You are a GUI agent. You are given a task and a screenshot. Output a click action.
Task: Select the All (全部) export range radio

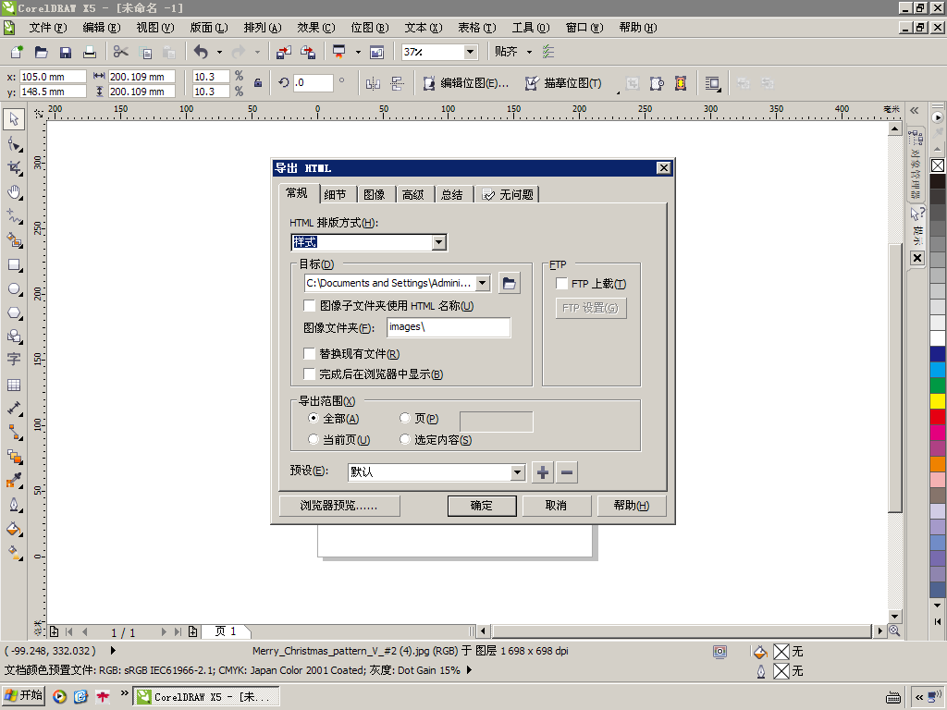(313, 418)
